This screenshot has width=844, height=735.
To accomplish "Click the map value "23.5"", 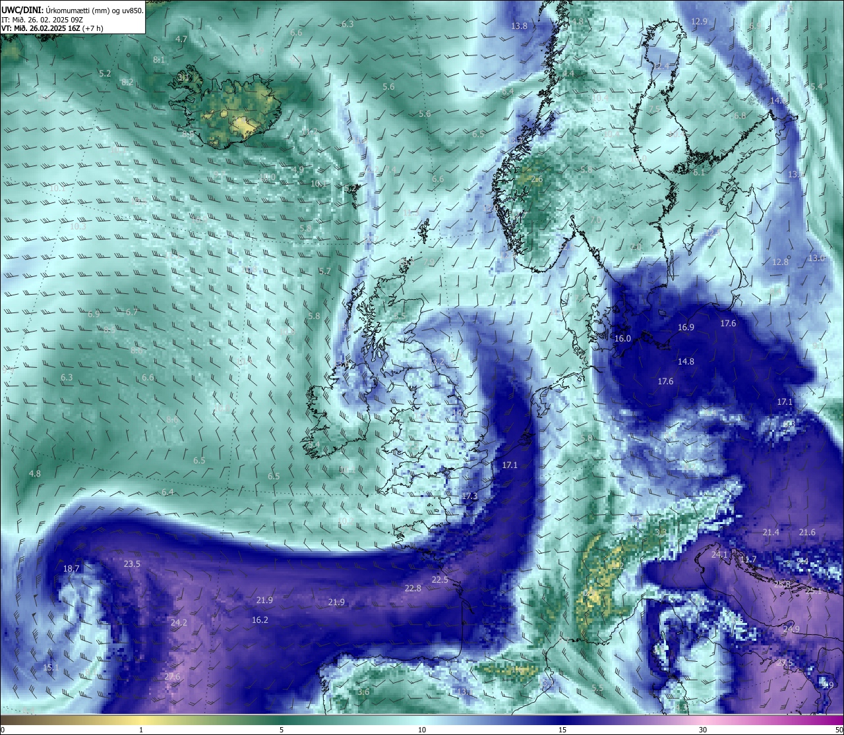I will pyautogui.click(x=132, y=564).
